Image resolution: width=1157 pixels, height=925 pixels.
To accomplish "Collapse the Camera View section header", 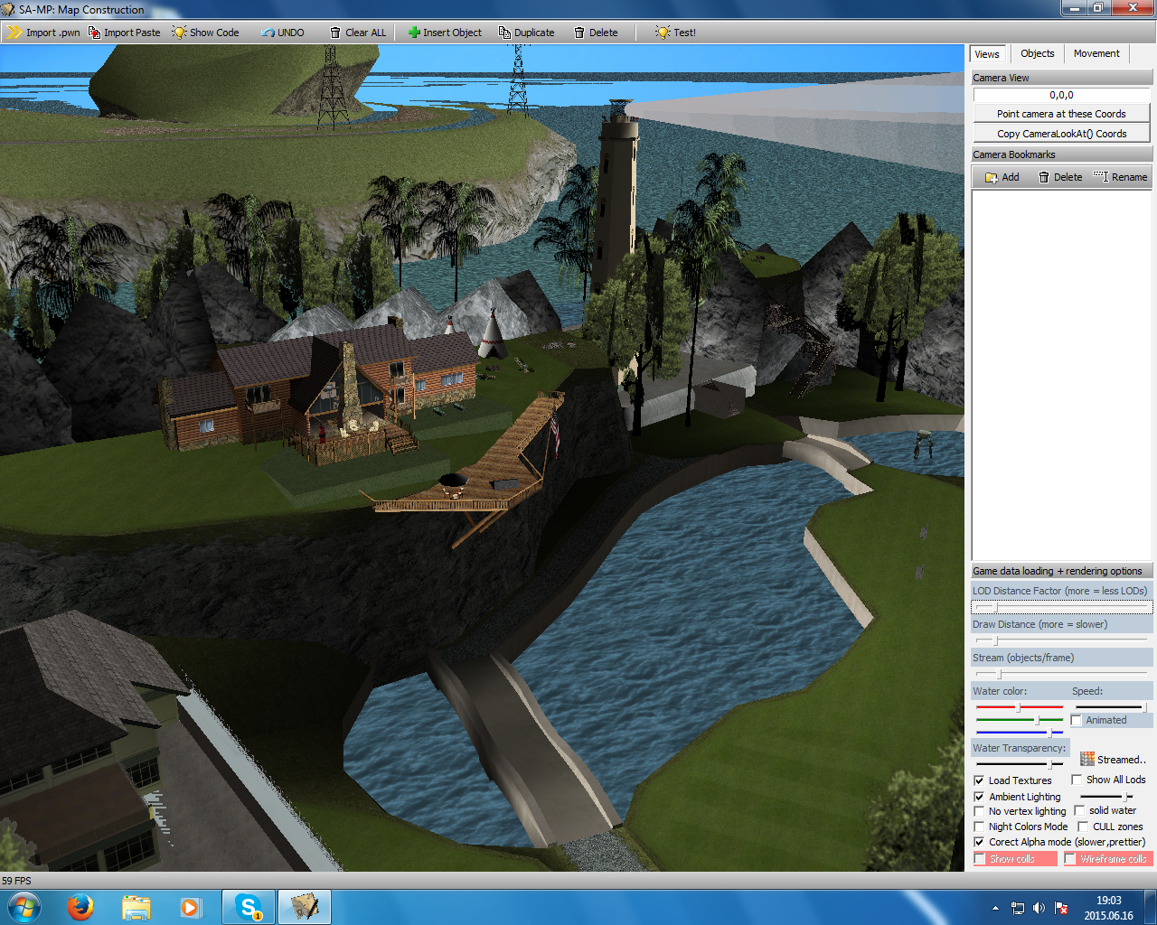I will tap(1061, 78).
